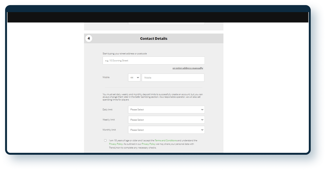Click the step 4 number badge
Viewport: 326px width, 170px height.
click(89, 39)
